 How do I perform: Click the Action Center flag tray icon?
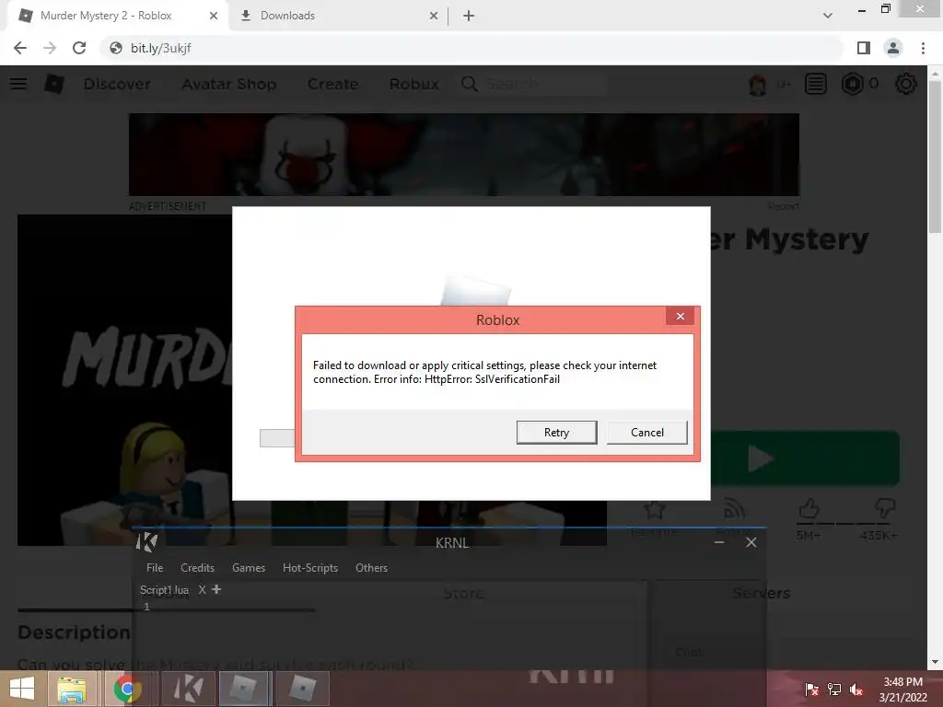(x=812, y=690)
